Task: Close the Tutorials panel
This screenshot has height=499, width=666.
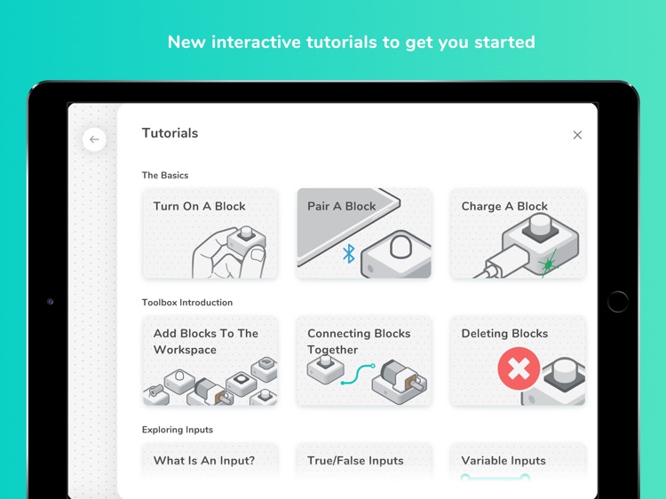Action: pos(577,135)
